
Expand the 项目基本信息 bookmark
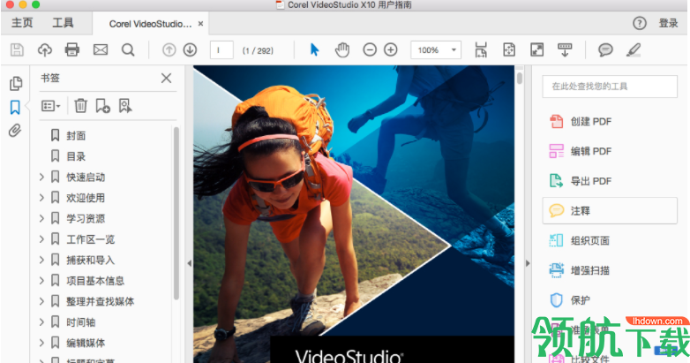(x=41, y=281)
